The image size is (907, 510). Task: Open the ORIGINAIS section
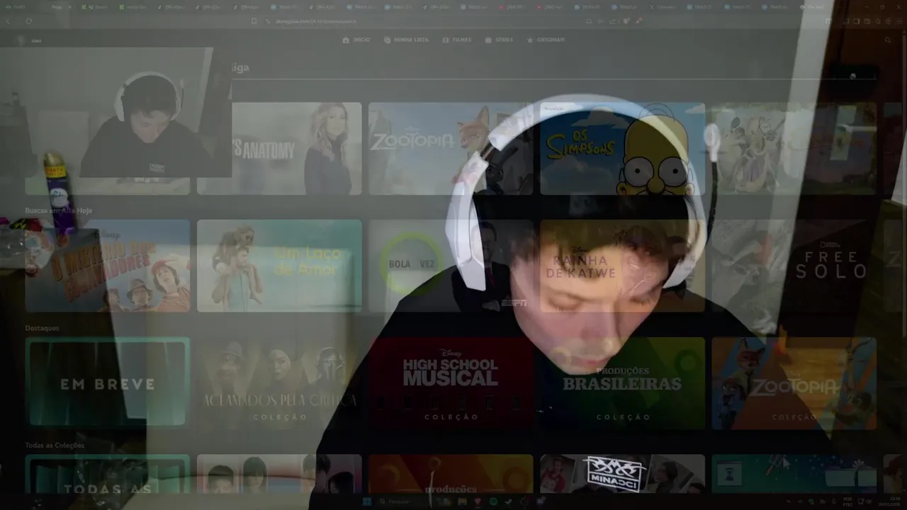[546, 40]
